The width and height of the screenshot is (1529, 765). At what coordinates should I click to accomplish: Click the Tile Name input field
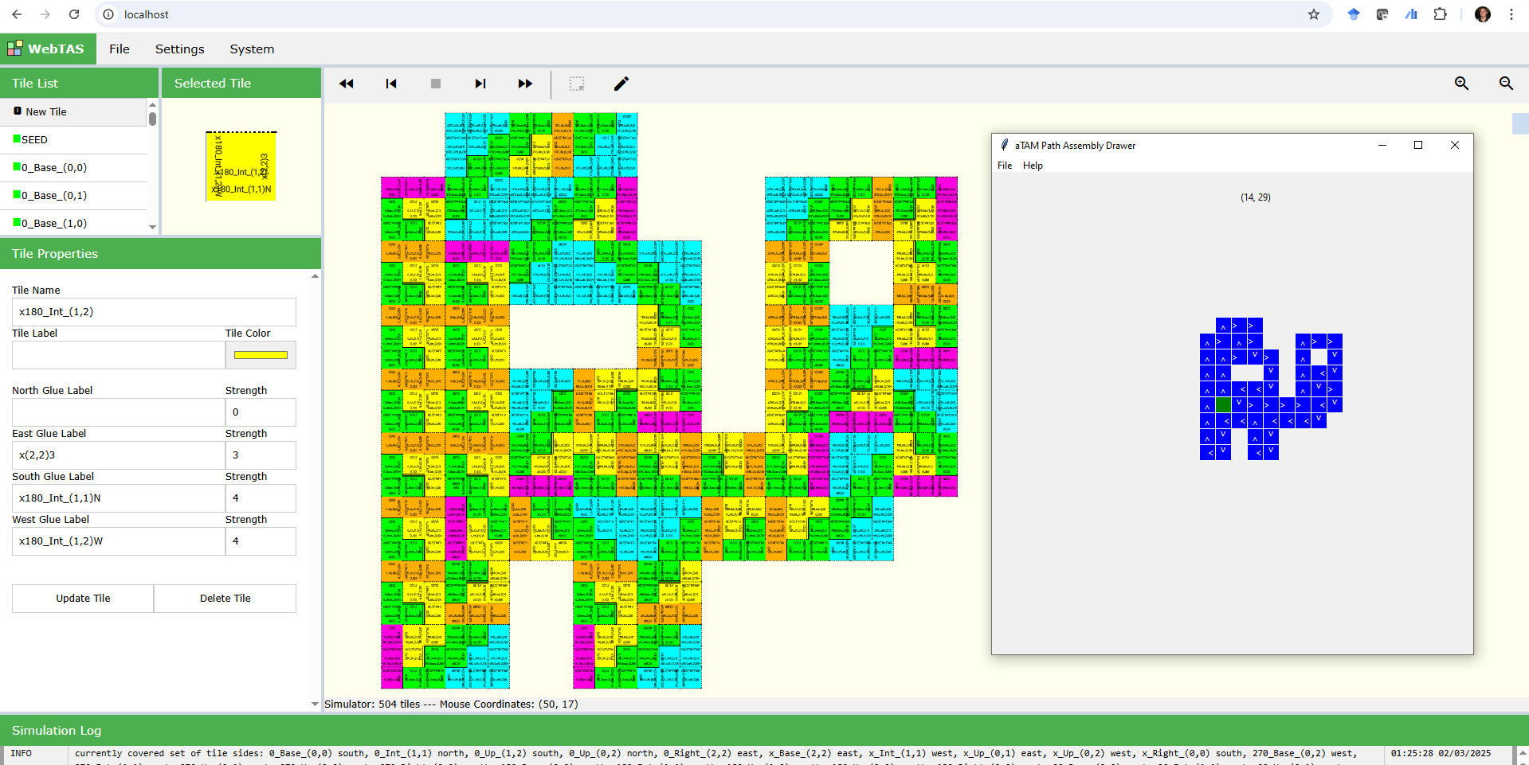154,312
